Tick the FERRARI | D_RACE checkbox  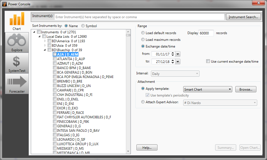coord(55,112)
